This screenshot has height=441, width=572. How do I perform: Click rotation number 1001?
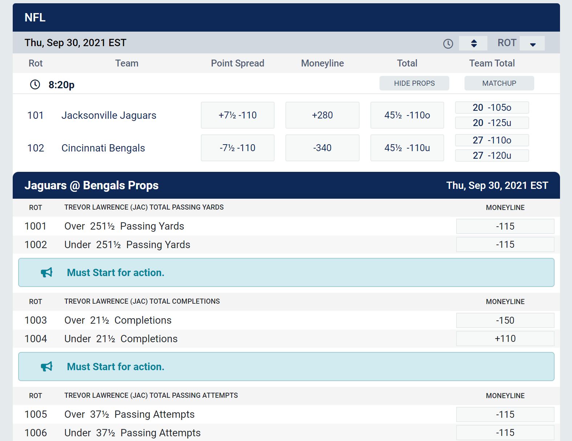[36, 226]
